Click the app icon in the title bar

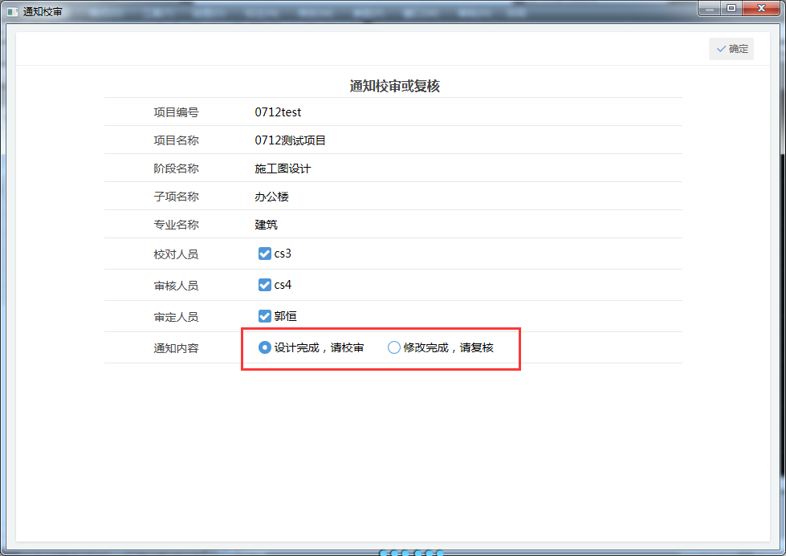coord(12,12)
